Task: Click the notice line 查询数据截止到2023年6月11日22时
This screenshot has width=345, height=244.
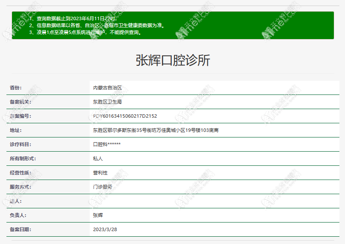Action: 73,18
